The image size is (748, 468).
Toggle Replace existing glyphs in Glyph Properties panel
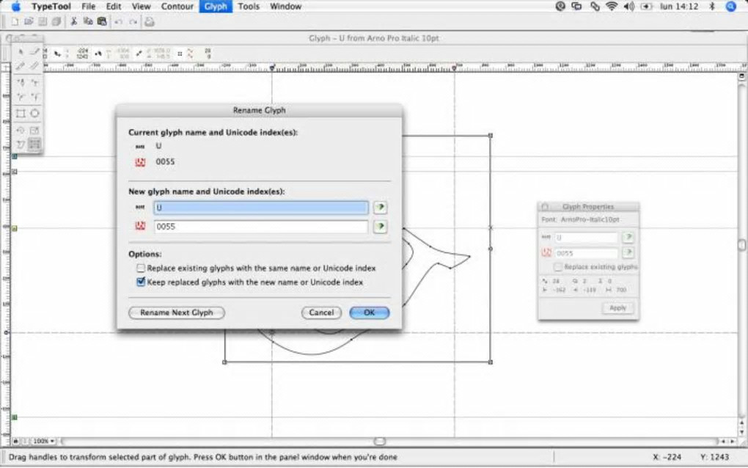[558, 267]
